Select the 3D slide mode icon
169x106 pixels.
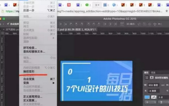[155, 24]
